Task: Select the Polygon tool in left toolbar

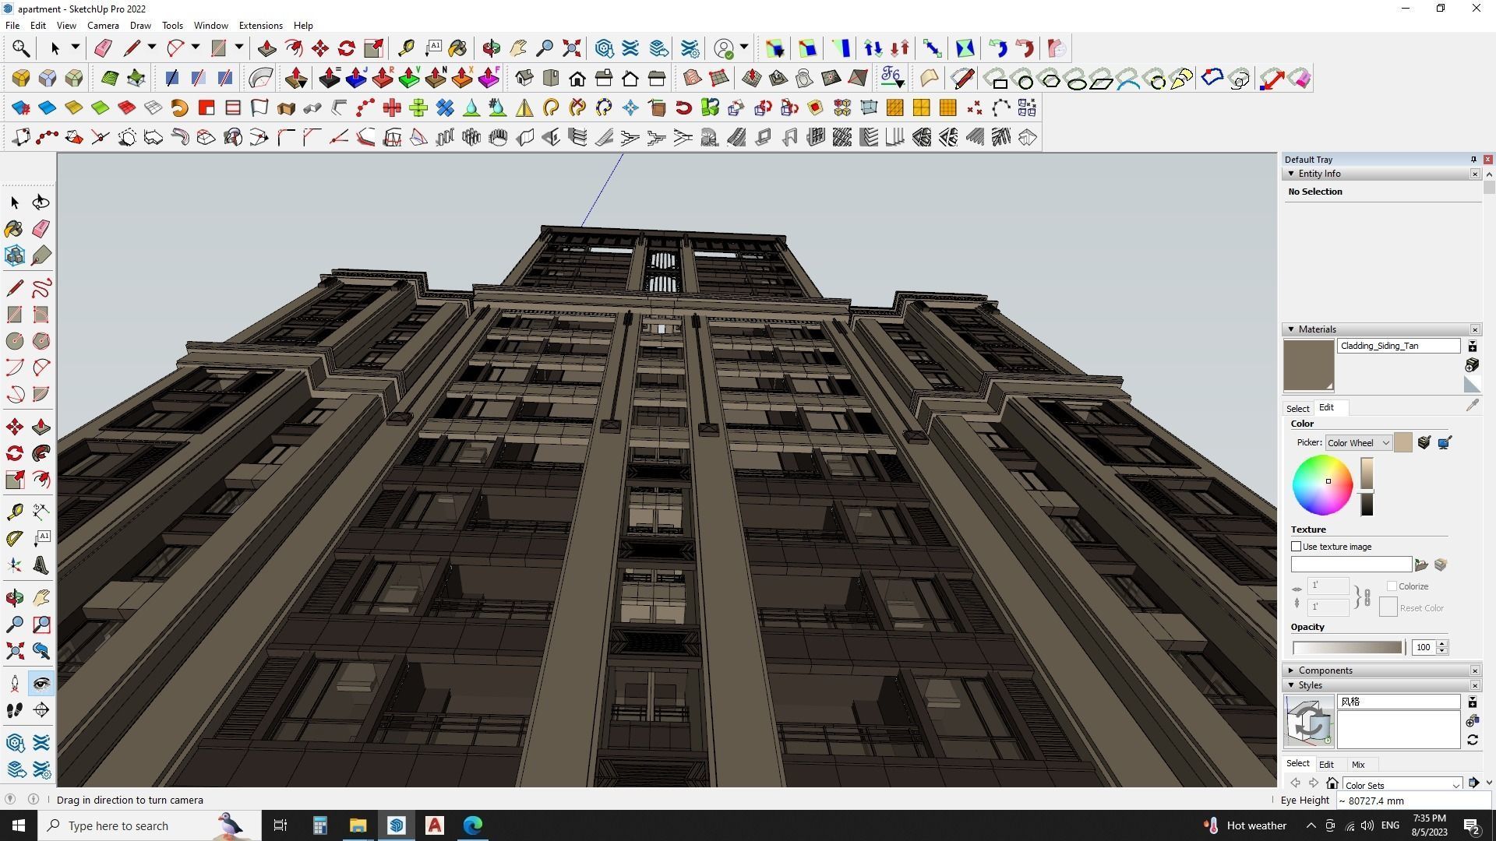Action: [x=41, y=341]
